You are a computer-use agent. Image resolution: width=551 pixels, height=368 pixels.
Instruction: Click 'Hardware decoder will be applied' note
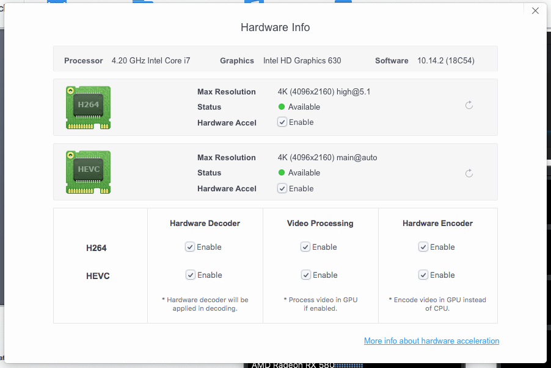pyautogui.click(x=205, y=304)
